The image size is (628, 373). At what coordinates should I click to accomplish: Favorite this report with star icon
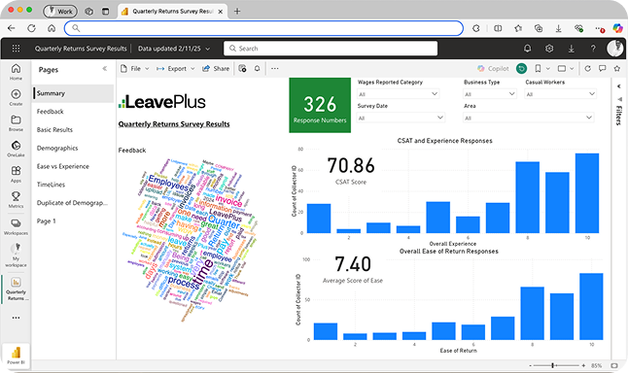click(x=616, y=68)
